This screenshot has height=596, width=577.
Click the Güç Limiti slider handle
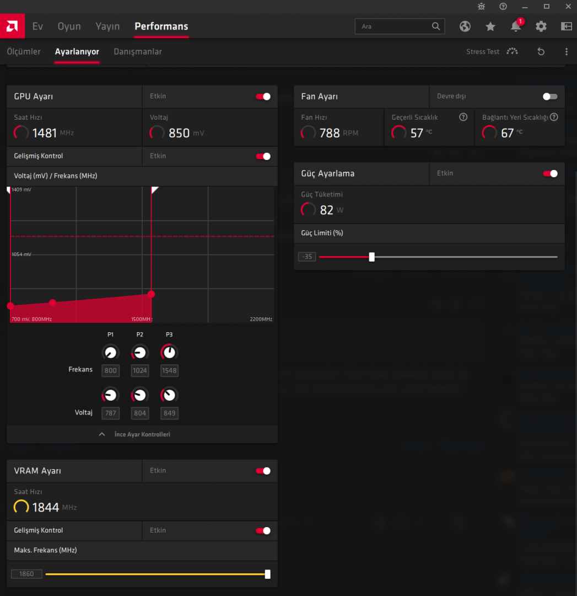371,257
